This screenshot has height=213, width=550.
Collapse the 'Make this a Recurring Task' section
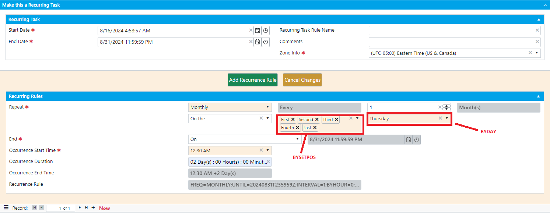(545, 5)
